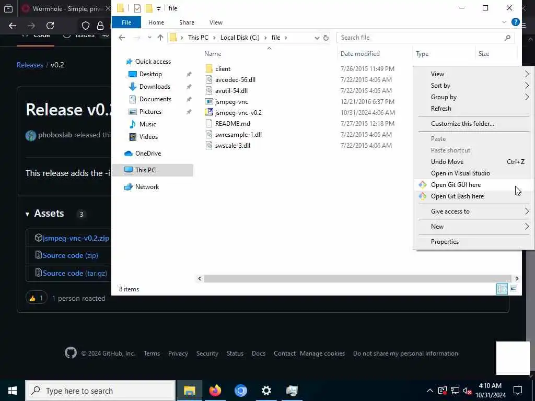Click taskbar search box

click(100, 391)
